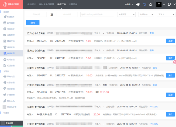Select the 服务类 sidebar section header

point(6,12)
